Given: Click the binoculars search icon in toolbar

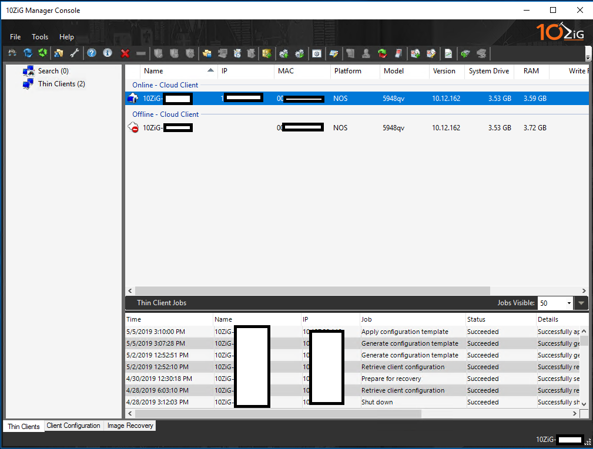Looking at the screenshot, I should pos(12,53).
